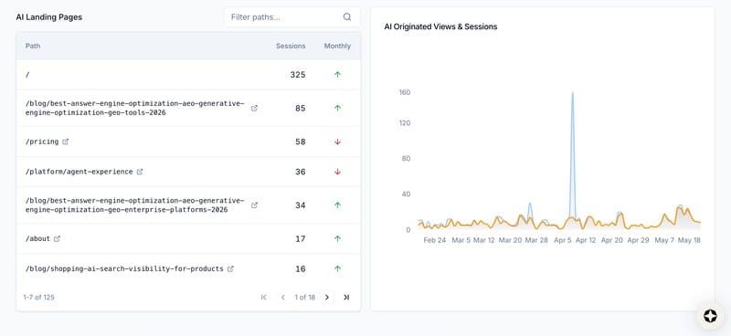Viewport: 731px width, 336px height.
Task: Select the geo-enterprise-platforms-2026 blog path text
Action: point(134,205)
